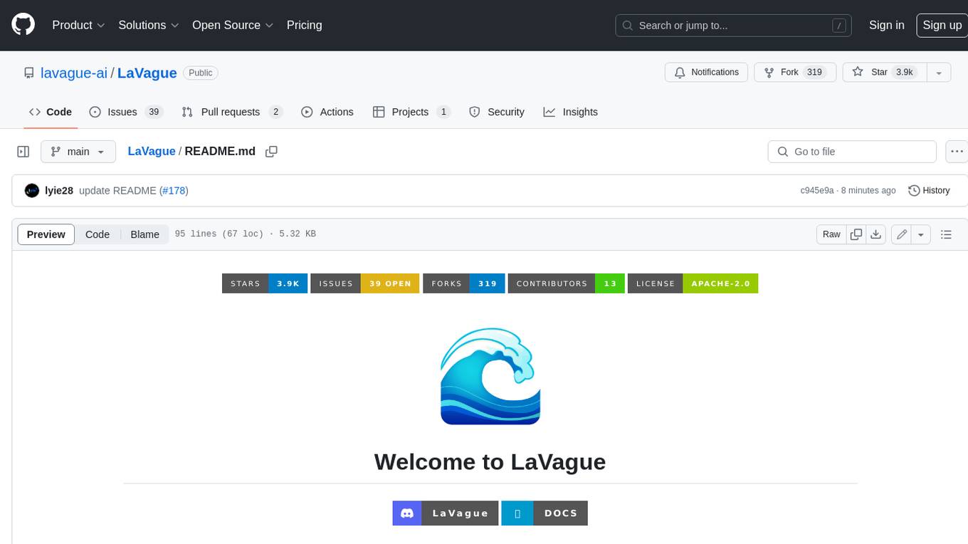
Task: Switch to the Projects tab
Action: 411,112
